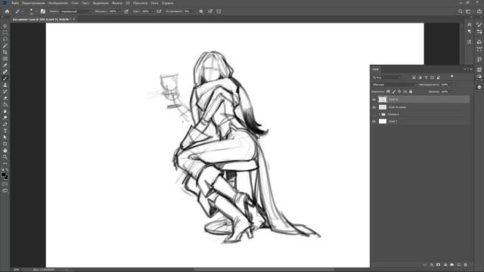Select the Lasso tool
The width and height of the screenshot is (484, 272).
5,39
